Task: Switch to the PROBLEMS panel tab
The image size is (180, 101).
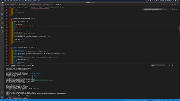Action: 29,65
